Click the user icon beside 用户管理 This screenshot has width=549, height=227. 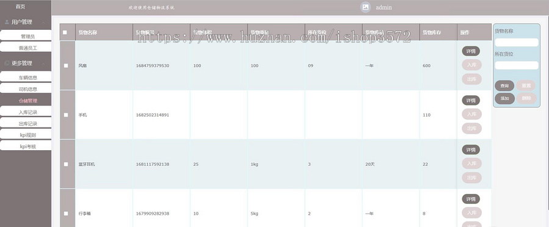(7, 22)
